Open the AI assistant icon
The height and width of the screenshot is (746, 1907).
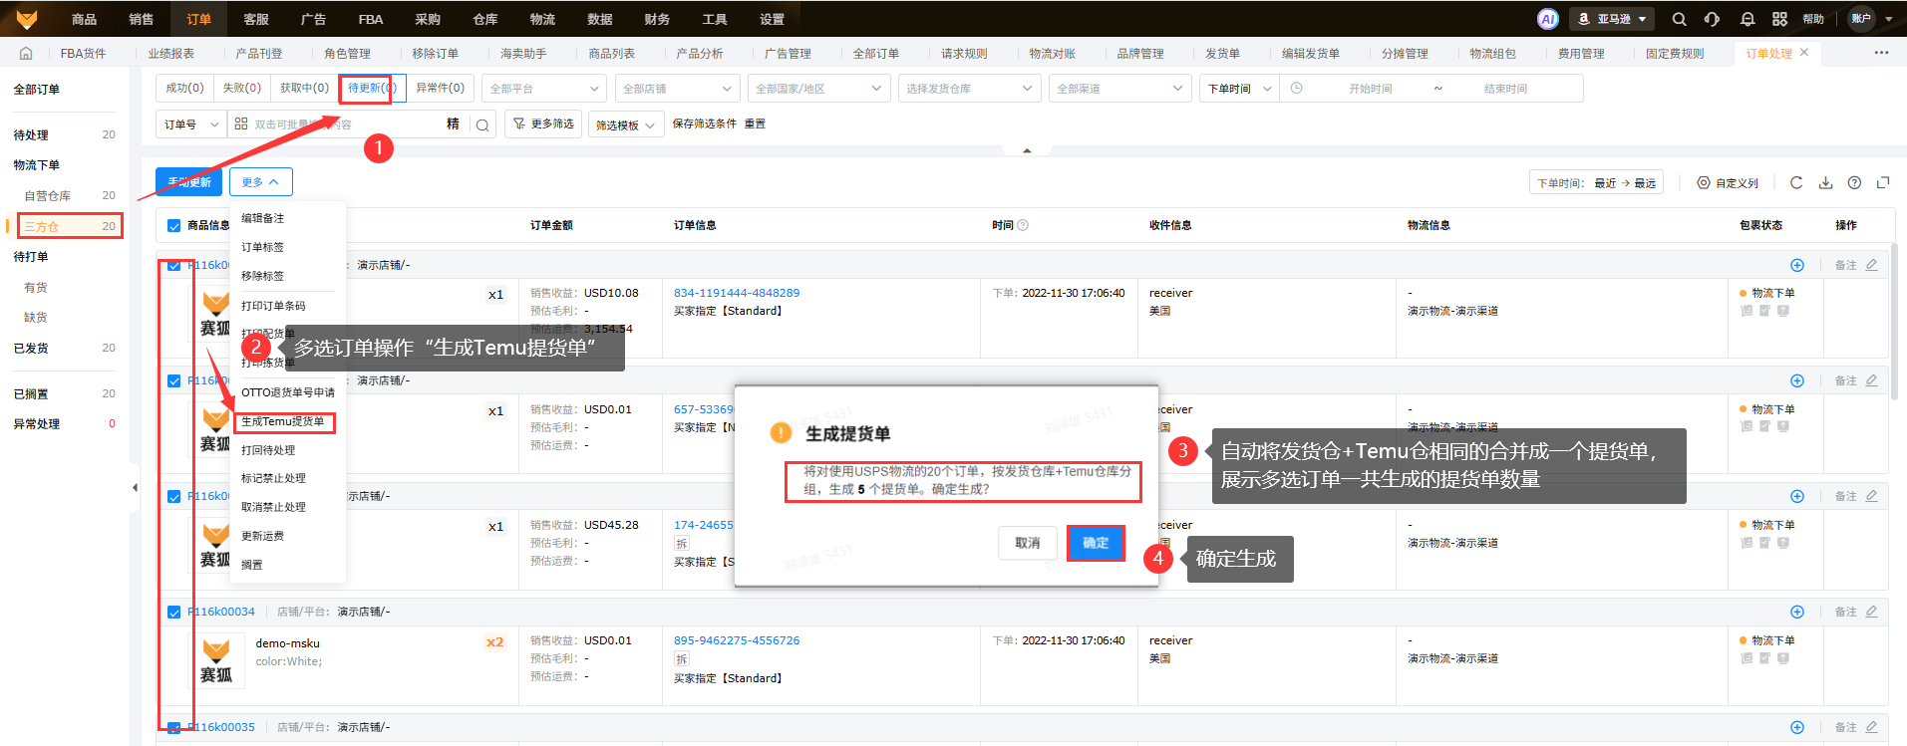[1547, 19]
